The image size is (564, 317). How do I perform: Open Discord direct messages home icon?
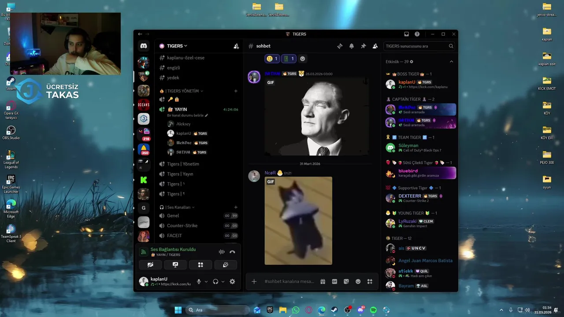[x=144, y=46]
